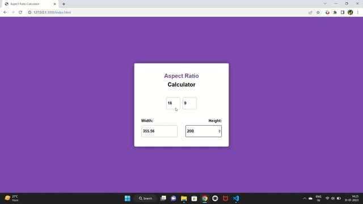Reload the page with refresh icon
The width and height of the screenshot is (363, 204).
(x=20, y=12)
